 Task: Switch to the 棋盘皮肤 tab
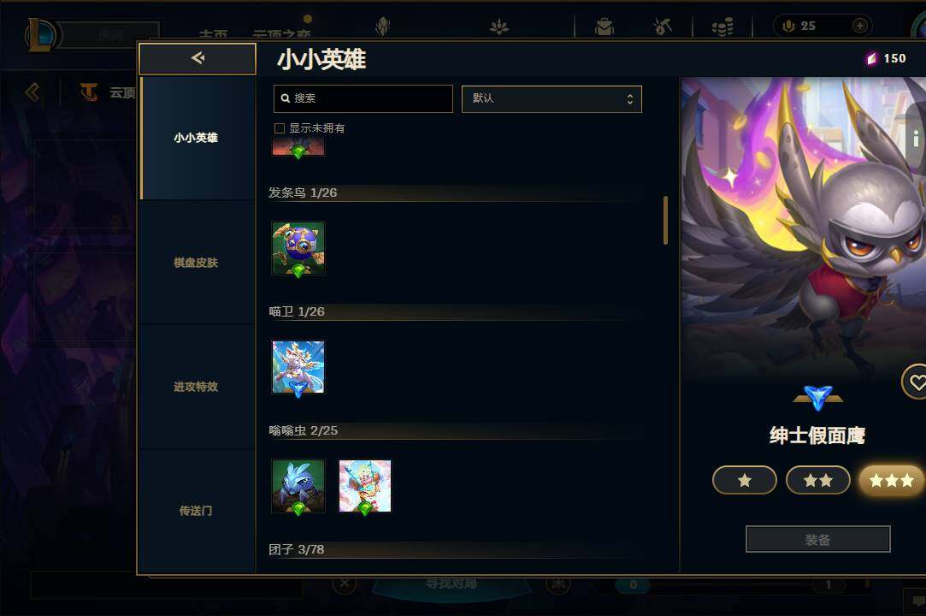pyautogui.click(x=196, y=263)
